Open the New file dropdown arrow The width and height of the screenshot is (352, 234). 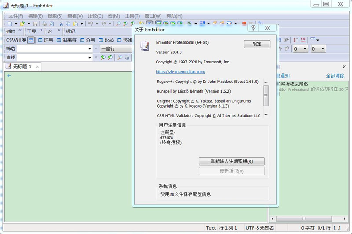pos(16,23)
